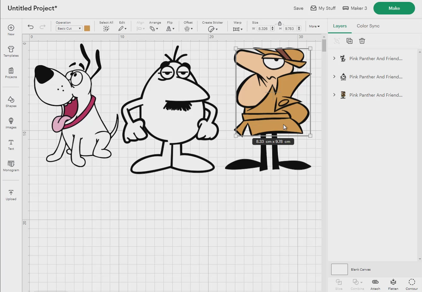This screenshot has width=422, height=292.
Task: Expand the second Pink Panther layer (little man)
Action: [x=334, y=76]
